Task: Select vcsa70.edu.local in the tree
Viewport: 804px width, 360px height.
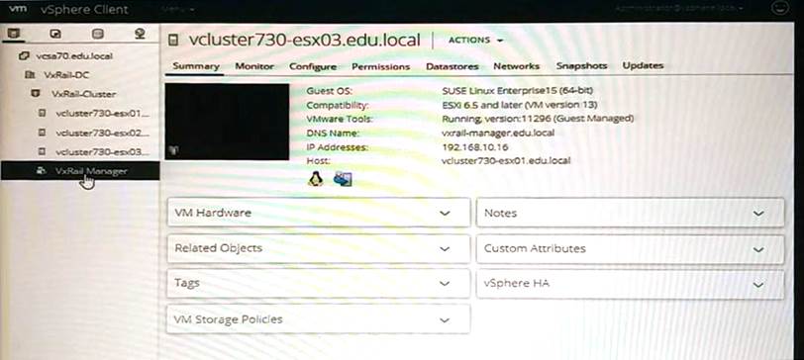Action: click(74, 55)
